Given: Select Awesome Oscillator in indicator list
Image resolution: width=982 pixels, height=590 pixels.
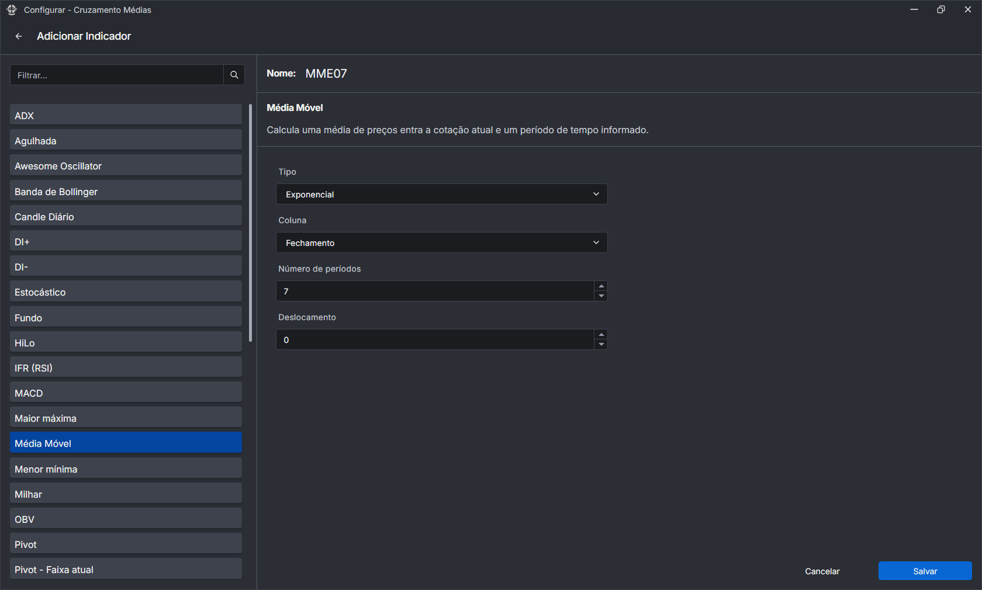Looking at the screenshot, I should pos(126,166).
